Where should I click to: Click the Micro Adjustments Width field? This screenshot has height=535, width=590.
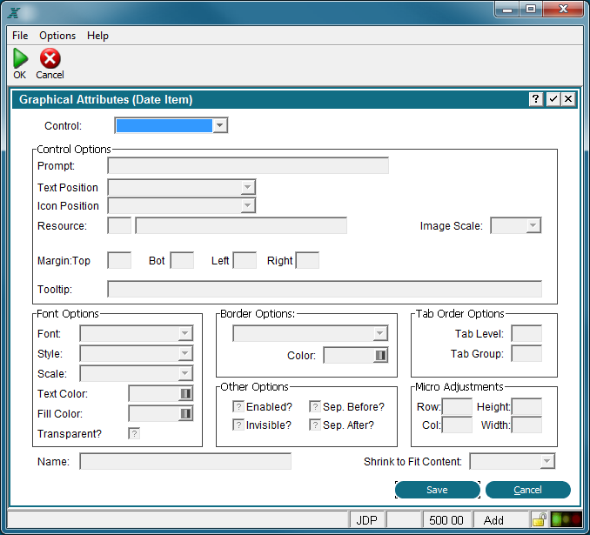[x=526, y=425]
